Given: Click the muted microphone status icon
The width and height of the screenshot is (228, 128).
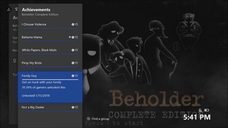Looking at the screenshot, I should pos(201,110).
